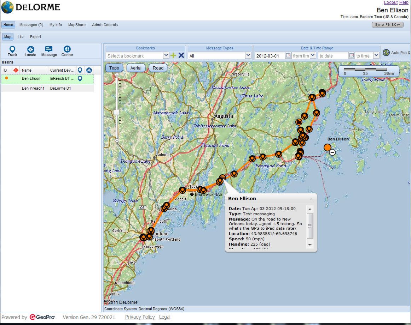Open the My Info tab
The image size is (411, 325).
pos(56,25)
